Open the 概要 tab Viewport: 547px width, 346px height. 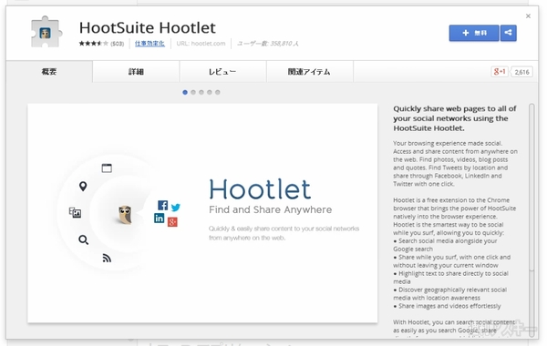[x=49, y=71]
